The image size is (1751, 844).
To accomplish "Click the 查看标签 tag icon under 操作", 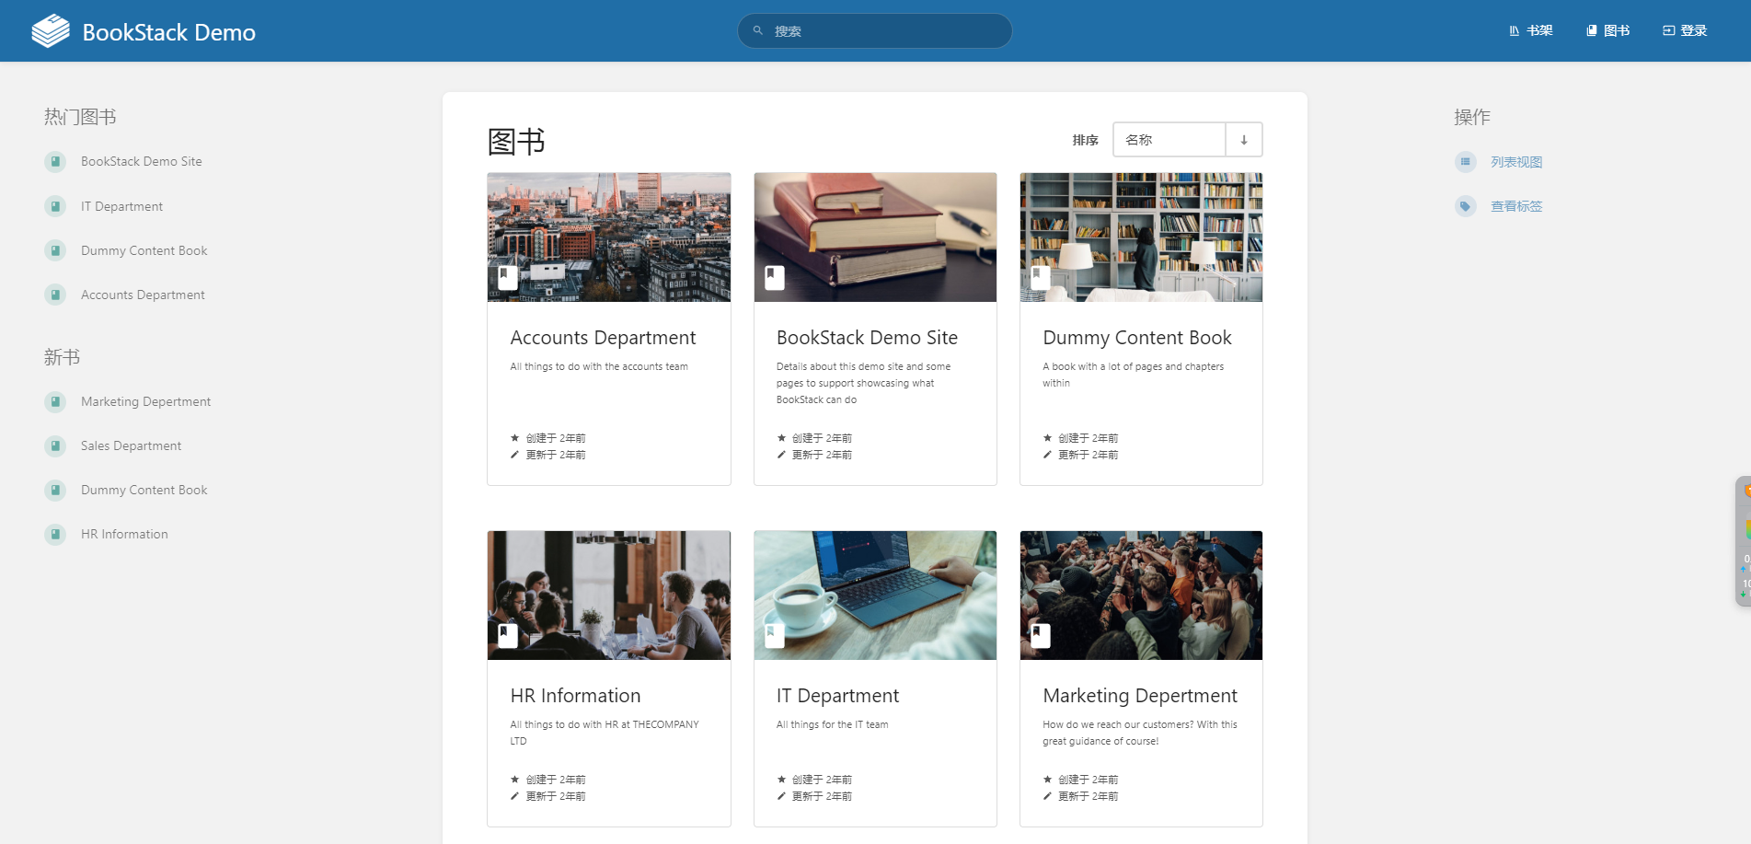I will click(x=1465, y=205).
